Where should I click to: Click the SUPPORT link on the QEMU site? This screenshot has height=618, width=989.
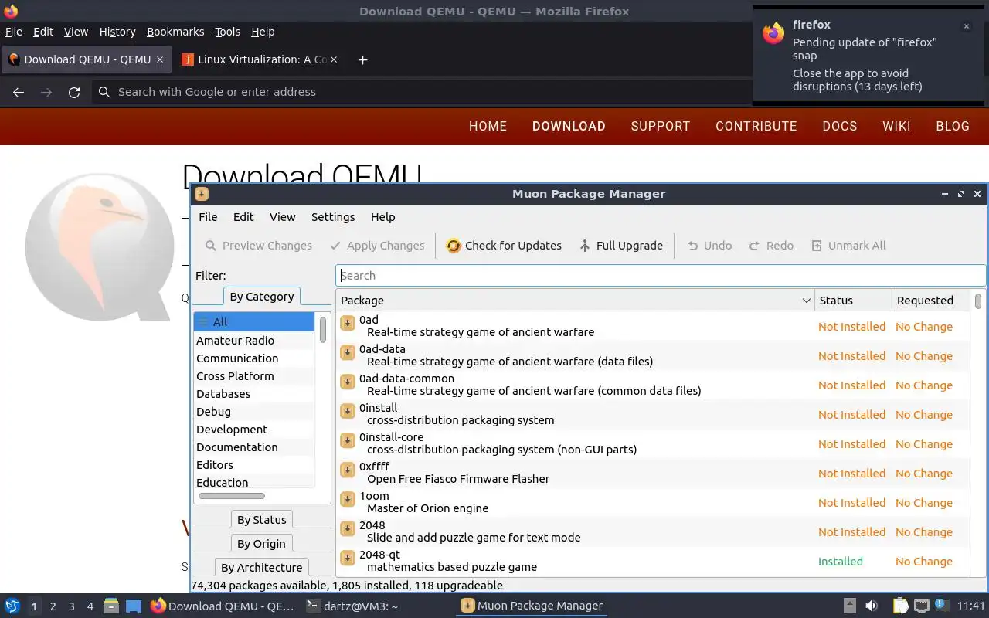(661, 126)
